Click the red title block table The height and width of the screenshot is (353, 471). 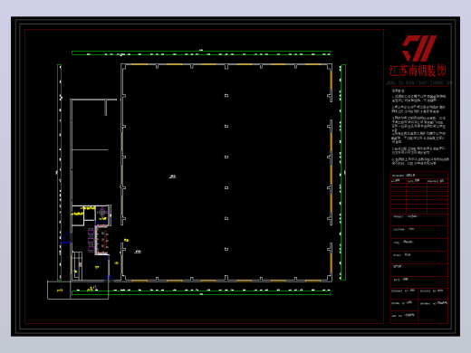pos(418,247)
